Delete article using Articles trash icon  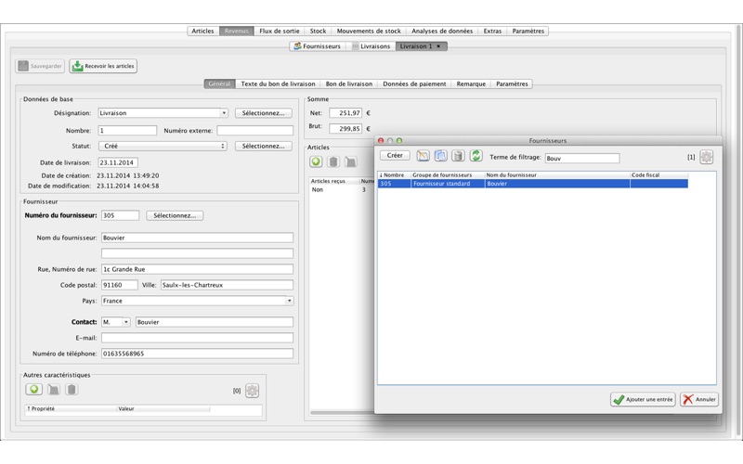[x=333, y=161]
